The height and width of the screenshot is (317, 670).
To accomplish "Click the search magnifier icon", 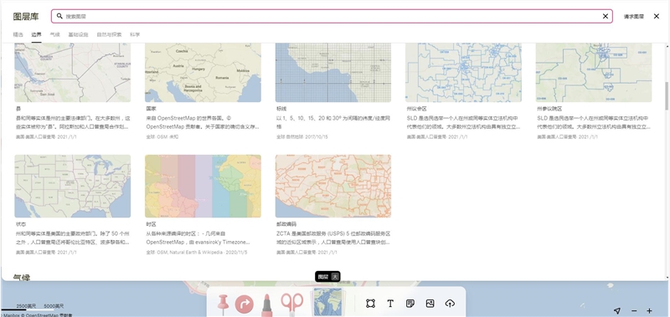I will click(59, 16).
